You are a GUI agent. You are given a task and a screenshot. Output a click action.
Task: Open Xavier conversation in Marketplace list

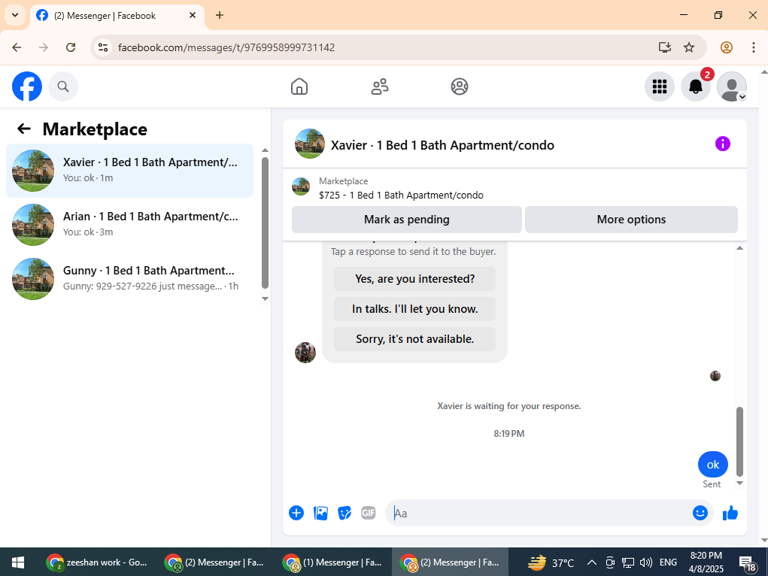tap(129, 171)
